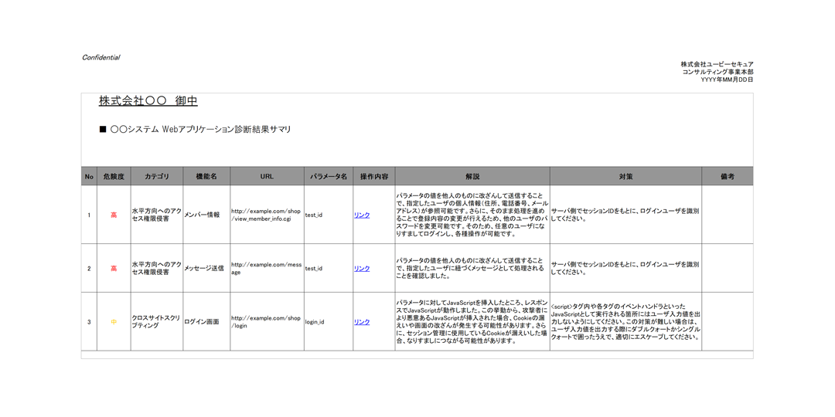
Task: Click the 備考 column header
Action: click(x=728, y=177)
